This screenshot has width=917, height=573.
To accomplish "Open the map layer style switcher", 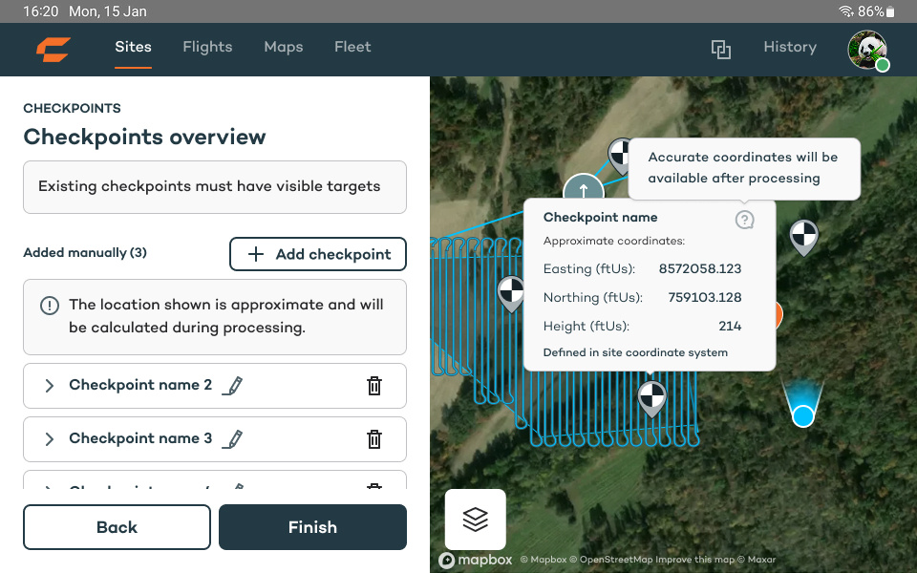I will coord(475,519).
